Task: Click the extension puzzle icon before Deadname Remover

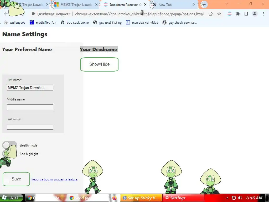Action: pos(33,14)
